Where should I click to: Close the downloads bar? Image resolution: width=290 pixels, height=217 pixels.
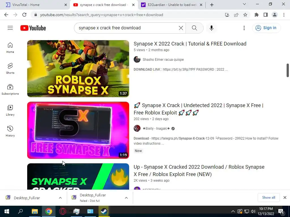[285, 198]
